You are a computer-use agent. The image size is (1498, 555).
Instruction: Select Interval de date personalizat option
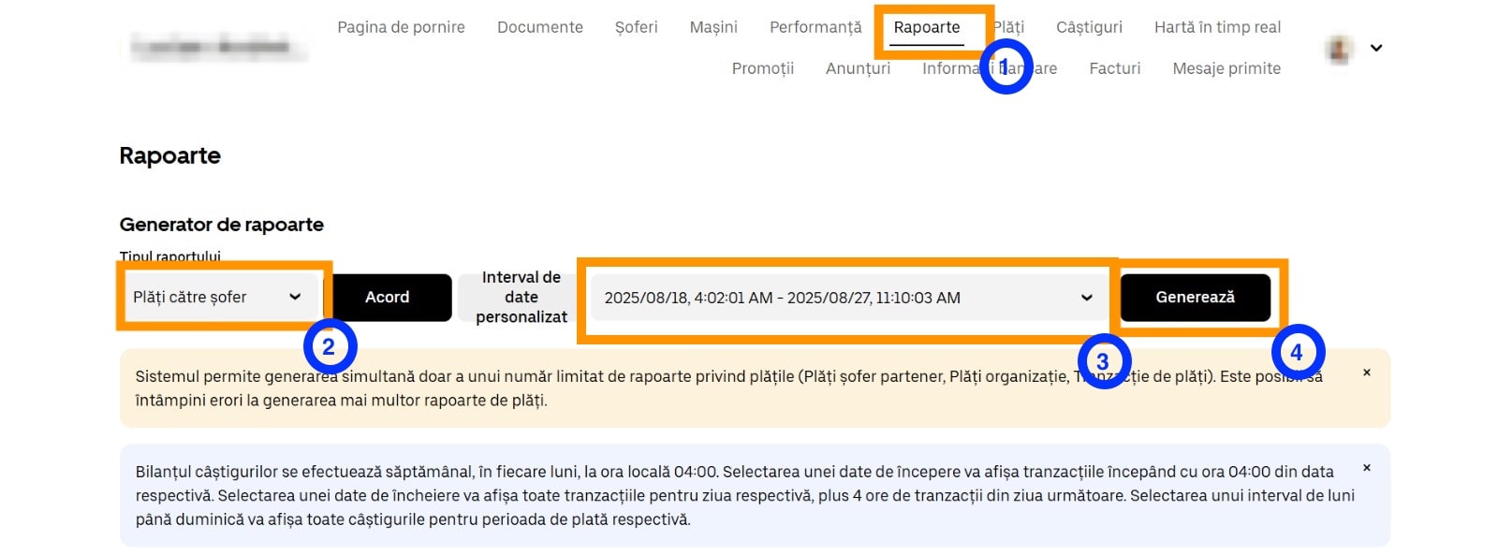click(x=521, y=297)
